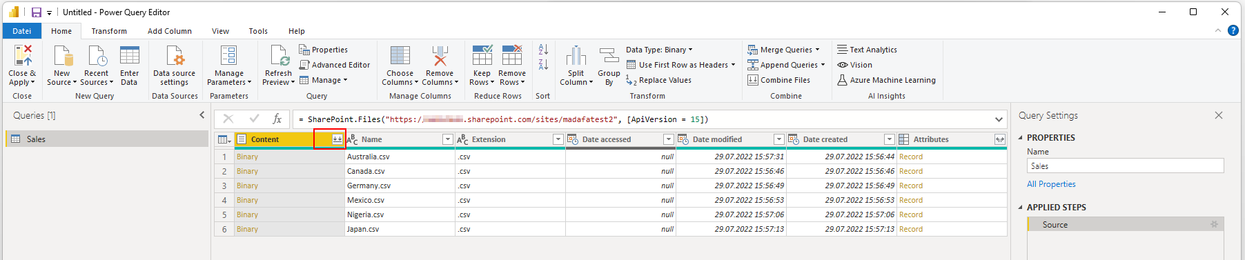Switch to the Tools tab
The image size is (1245, 260).
click(x=258, y=31)
